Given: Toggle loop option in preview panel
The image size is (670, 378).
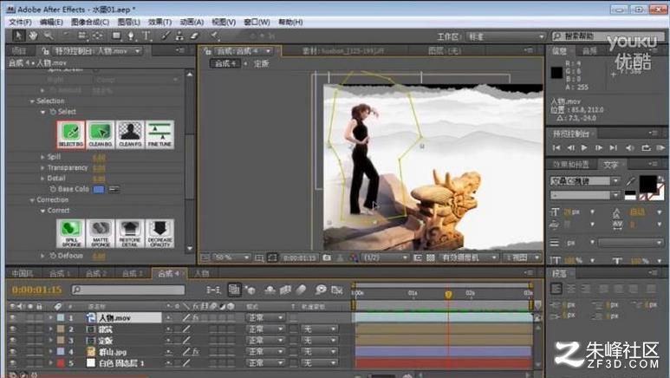Looking at the screenshot, I should click(x=646, y=148).
